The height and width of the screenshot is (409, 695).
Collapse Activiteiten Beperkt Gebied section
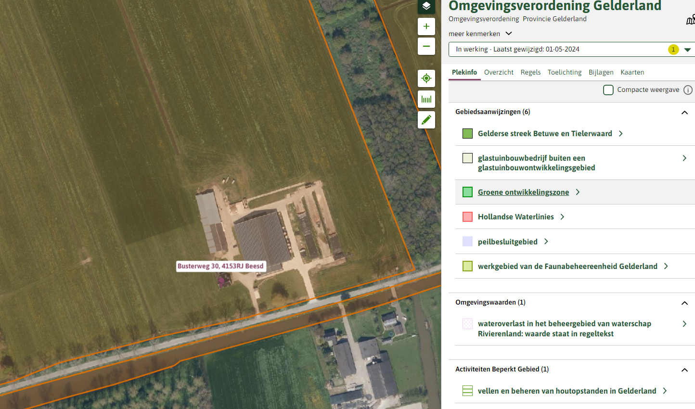point(684,370)
